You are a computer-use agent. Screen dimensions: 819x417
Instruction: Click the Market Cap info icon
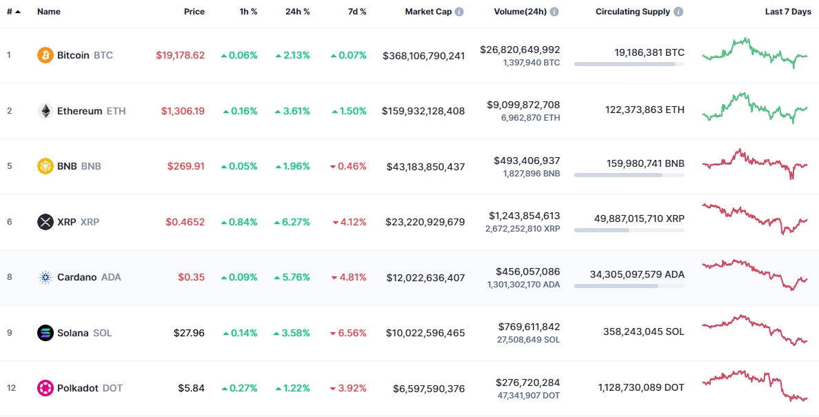tap(458, 12)
